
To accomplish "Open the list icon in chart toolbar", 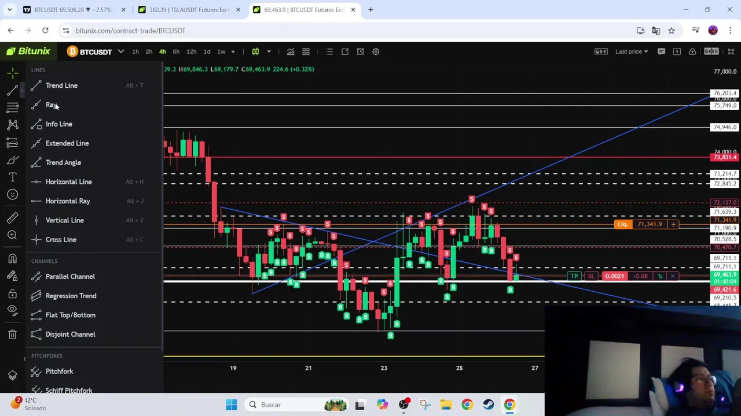I will pyautogui.click(x=329, y=51).
